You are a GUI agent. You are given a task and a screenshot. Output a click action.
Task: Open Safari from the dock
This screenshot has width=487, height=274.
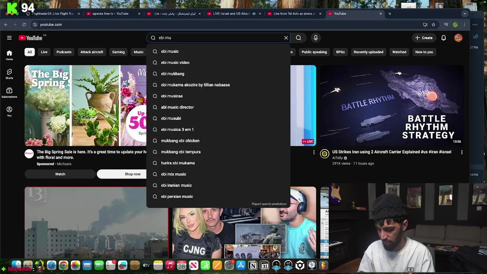(x=51, y=265)
